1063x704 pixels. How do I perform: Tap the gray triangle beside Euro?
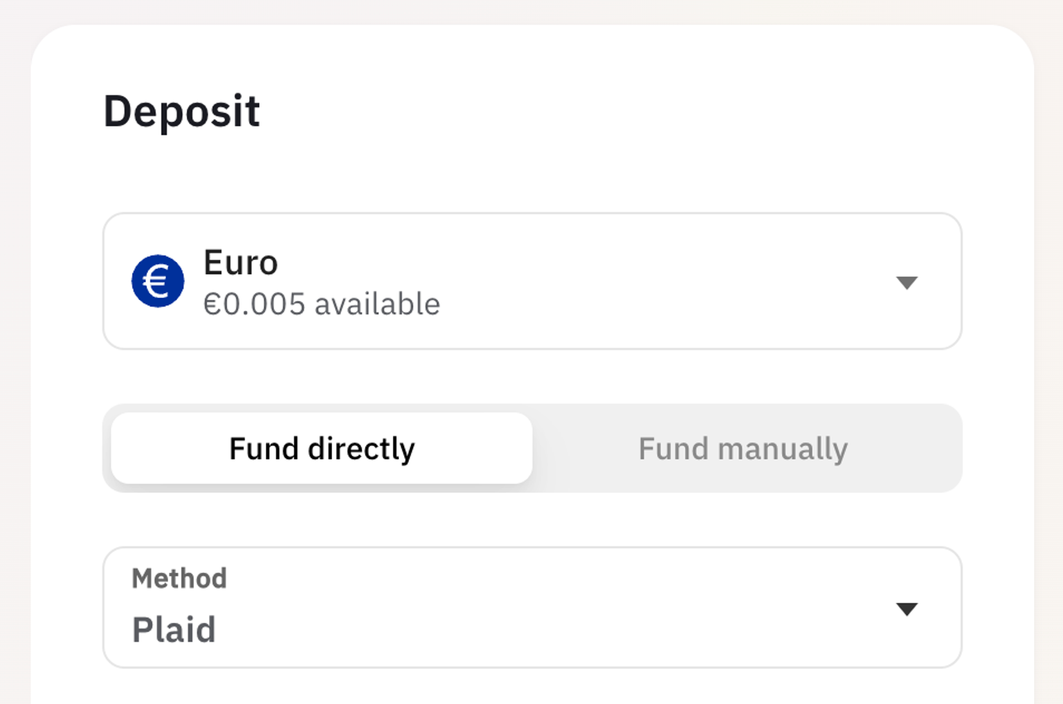pos(907,282)
